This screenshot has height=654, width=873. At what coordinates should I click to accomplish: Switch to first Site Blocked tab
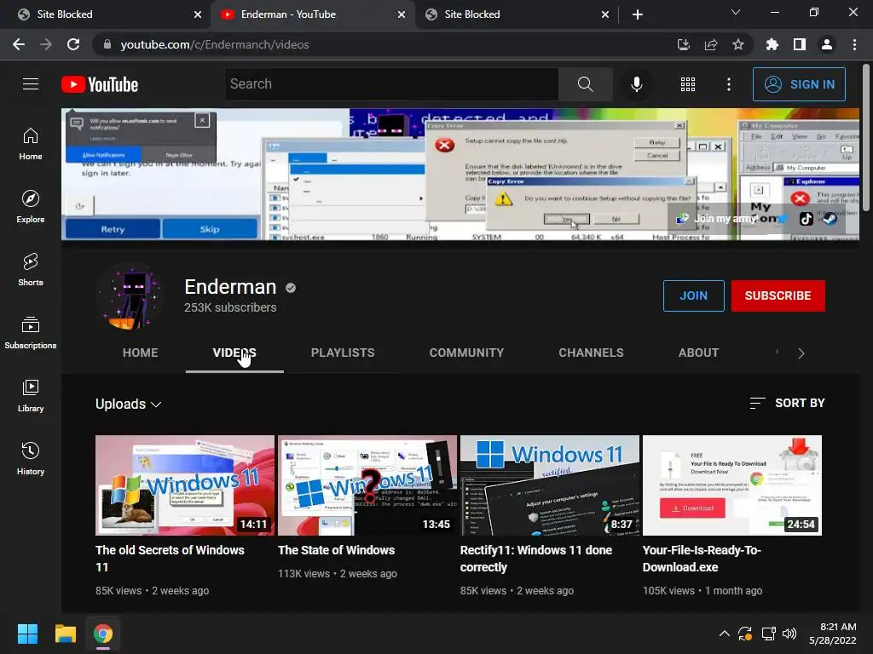[x=105, y=14]
